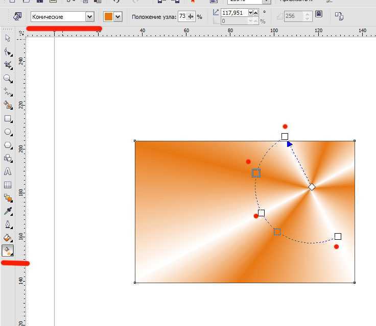Viewport: 376px width, 326px height.
Task: Toggle the lock icon beside 256
Action: pyautogui.click(x=319, y=14)
